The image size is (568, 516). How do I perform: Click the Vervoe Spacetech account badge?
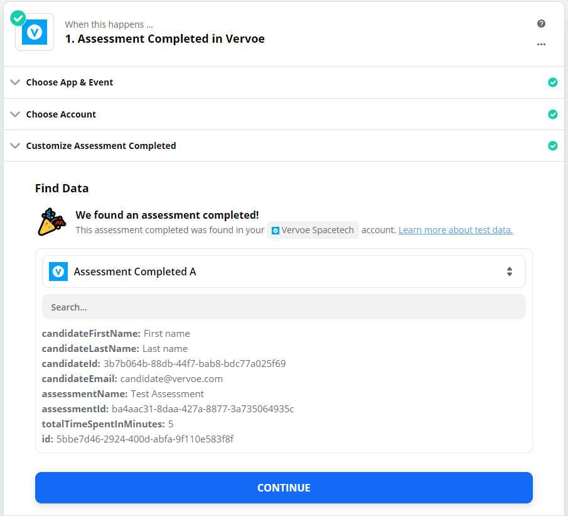click(x=313, y=230)
